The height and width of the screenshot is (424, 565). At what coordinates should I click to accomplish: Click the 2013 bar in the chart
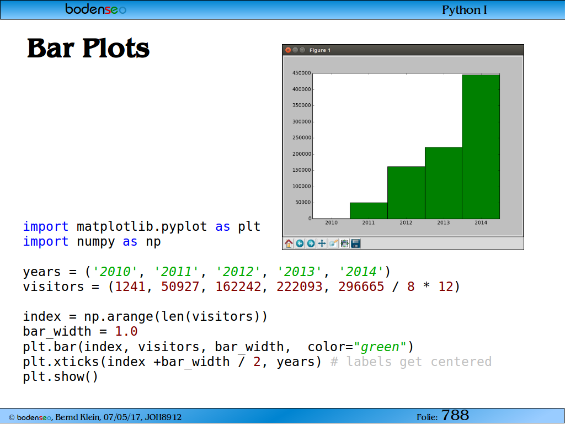point(444,183)
